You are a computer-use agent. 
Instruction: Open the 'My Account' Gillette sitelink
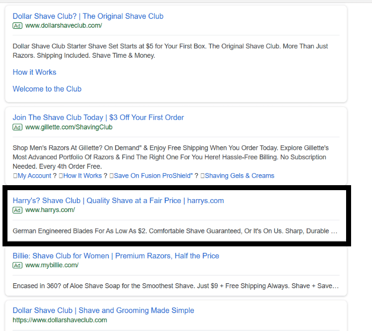[34, 176]
